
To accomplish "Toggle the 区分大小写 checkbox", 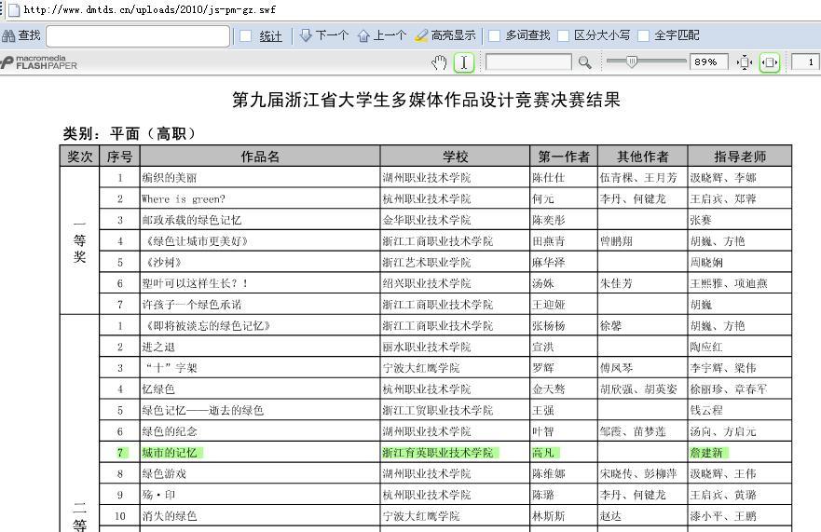I will pos(563,35).
